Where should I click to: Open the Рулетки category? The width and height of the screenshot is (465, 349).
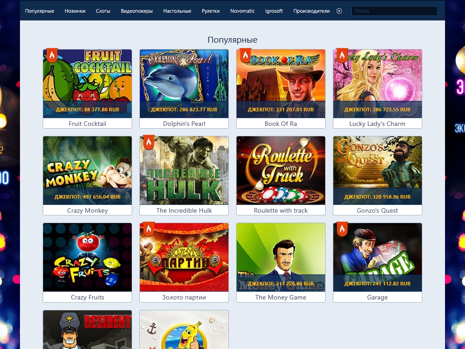click(211, 11)
